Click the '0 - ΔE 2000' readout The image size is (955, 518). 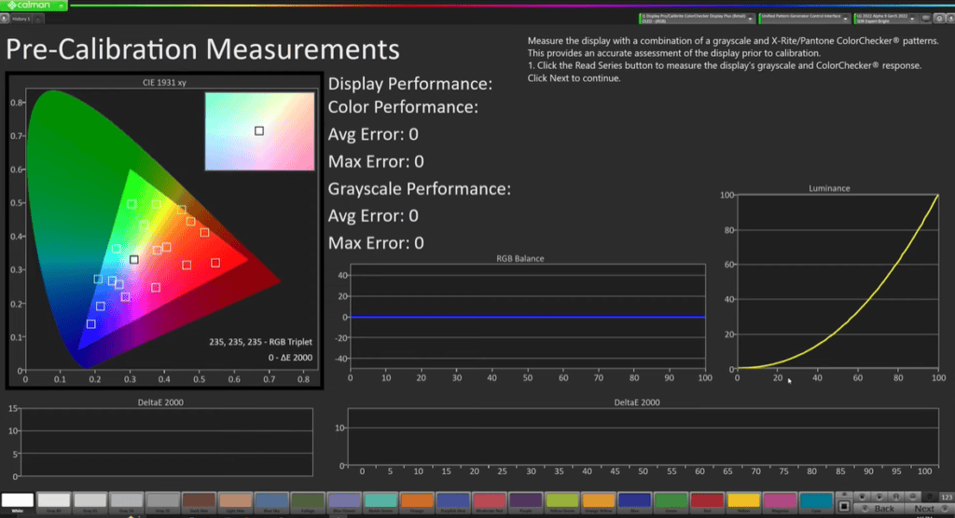(290, 358)
